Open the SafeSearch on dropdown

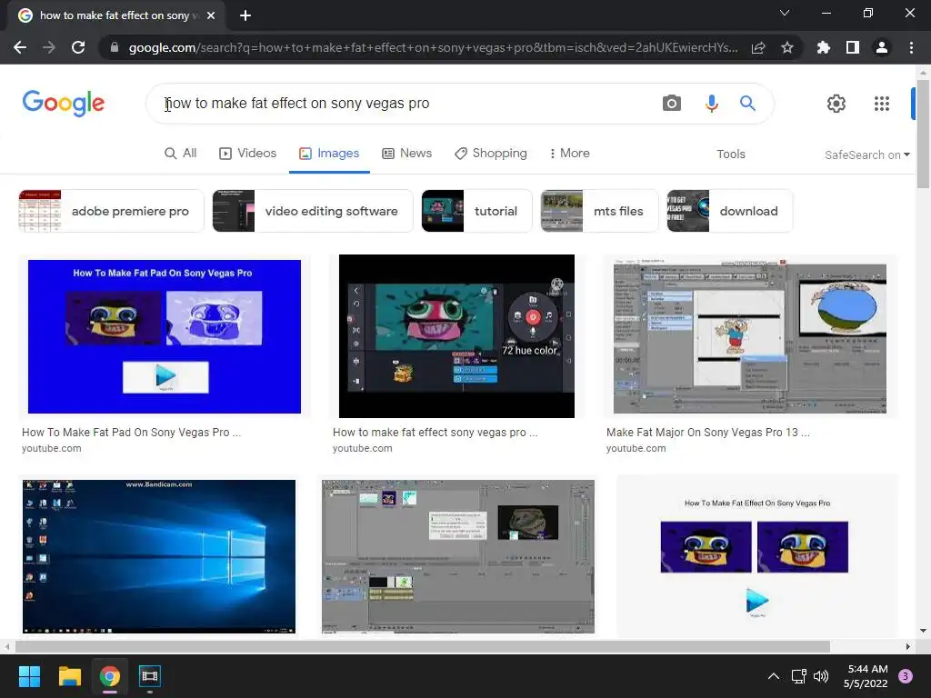(866, 155)
